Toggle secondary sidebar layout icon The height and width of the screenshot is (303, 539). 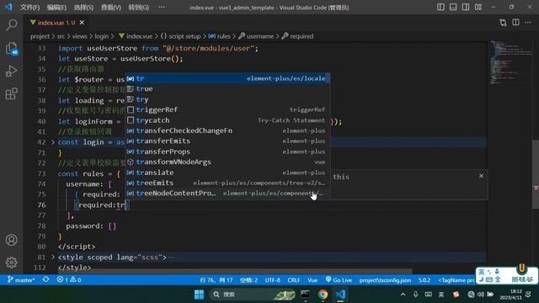point(466,7)
